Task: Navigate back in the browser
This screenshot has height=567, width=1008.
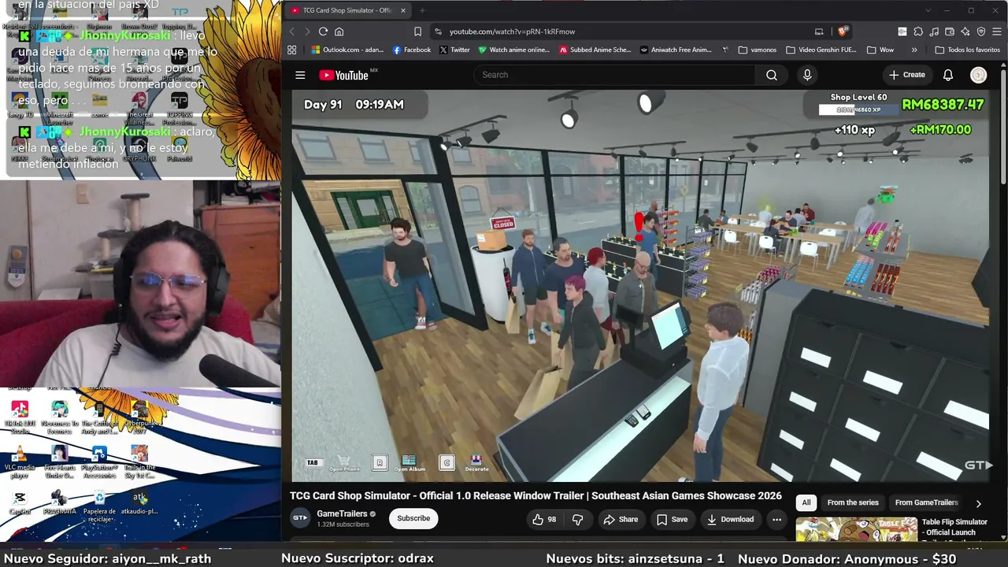Action: coord(291,31)
